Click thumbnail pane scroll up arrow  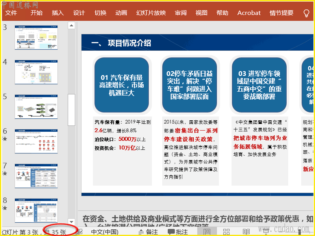click(x=71, y=26)
